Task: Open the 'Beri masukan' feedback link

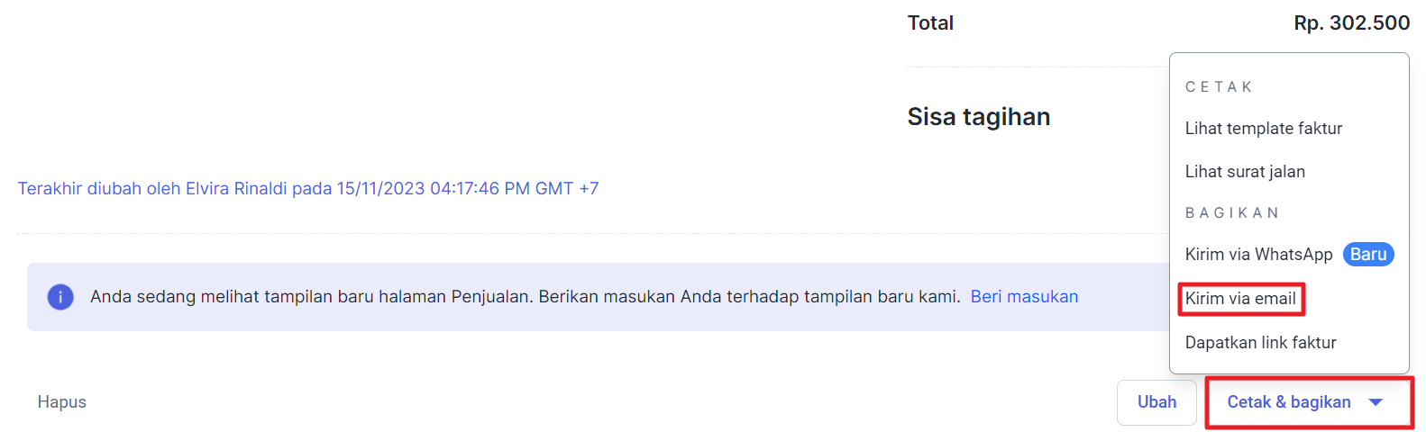Action: point(1024,297)
